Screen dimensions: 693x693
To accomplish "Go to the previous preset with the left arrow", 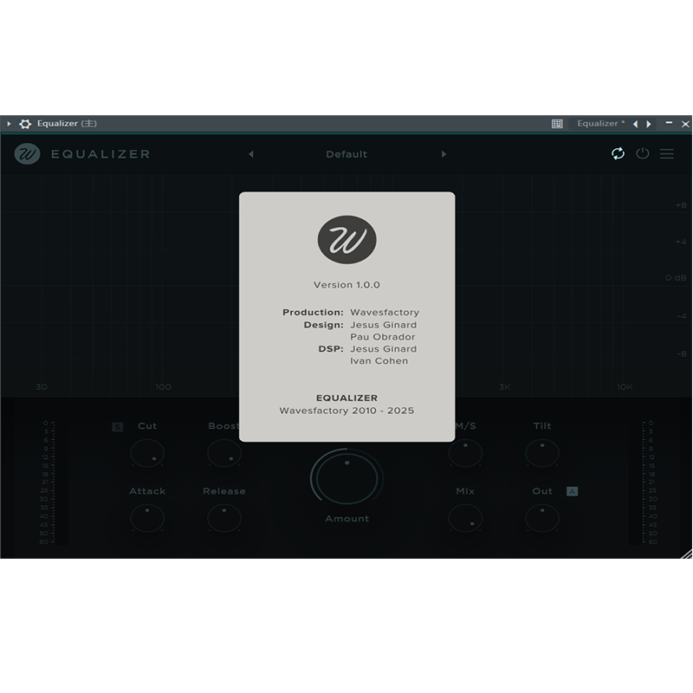I will (x=251, y=154).
